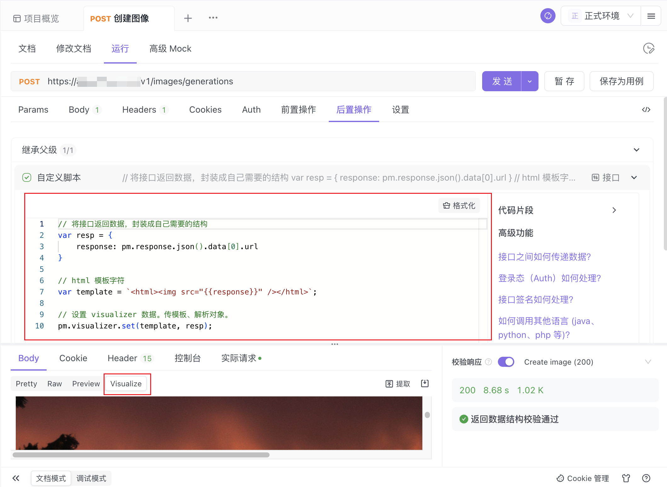
Task: Open the send button's dropdown arrow
Action: click(530, 81)
